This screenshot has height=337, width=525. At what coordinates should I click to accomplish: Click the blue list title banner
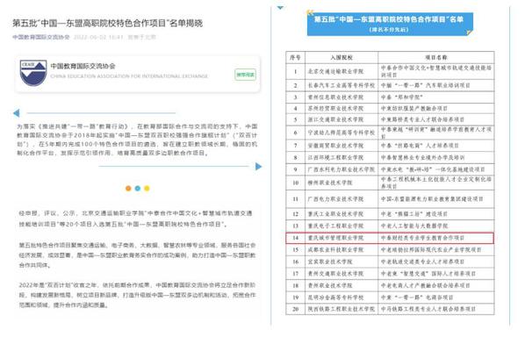click(x=390, y=24)
